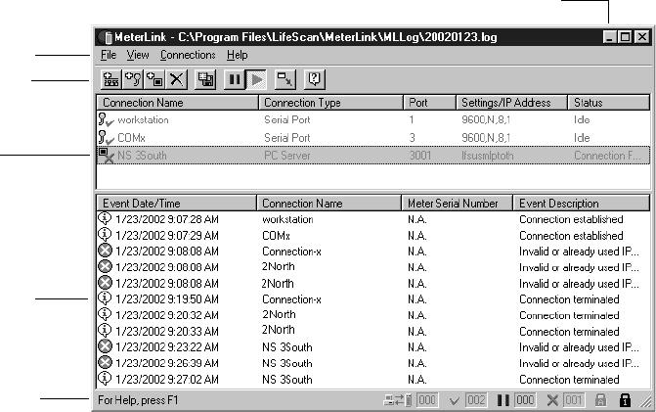Click the add PC server connection icon
The width and height of the screenshot is (656, 412).
point(154,79)
